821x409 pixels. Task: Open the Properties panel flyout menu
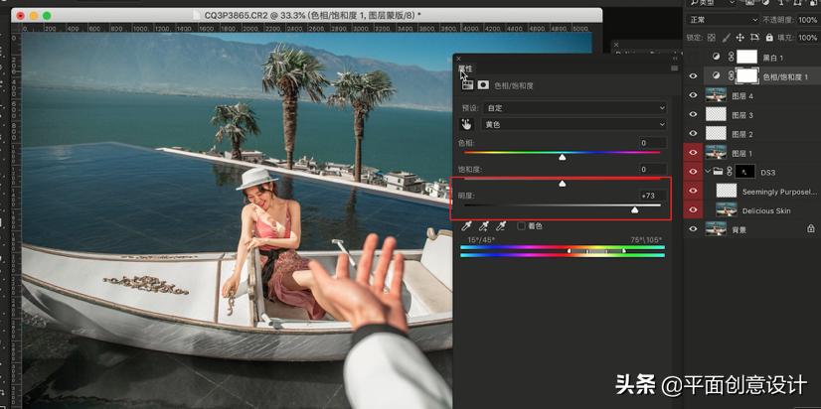click(x=675, y=69)
